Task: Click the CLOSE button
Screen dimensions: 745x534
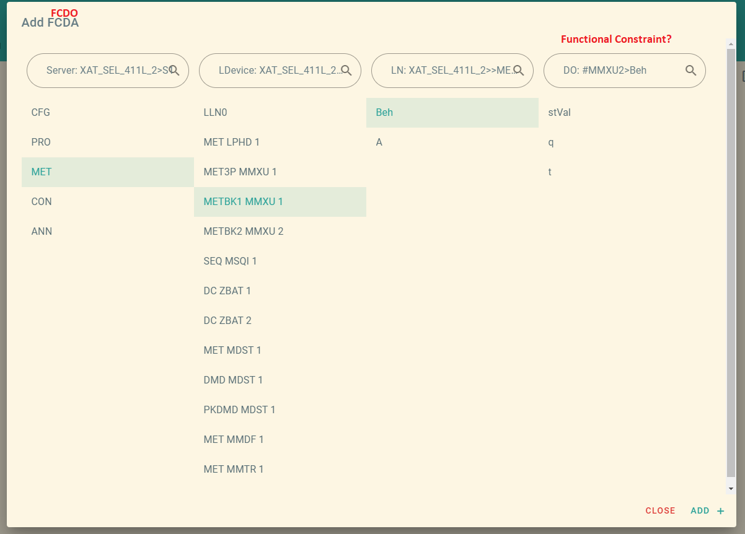Action: (x=660, y=511)
